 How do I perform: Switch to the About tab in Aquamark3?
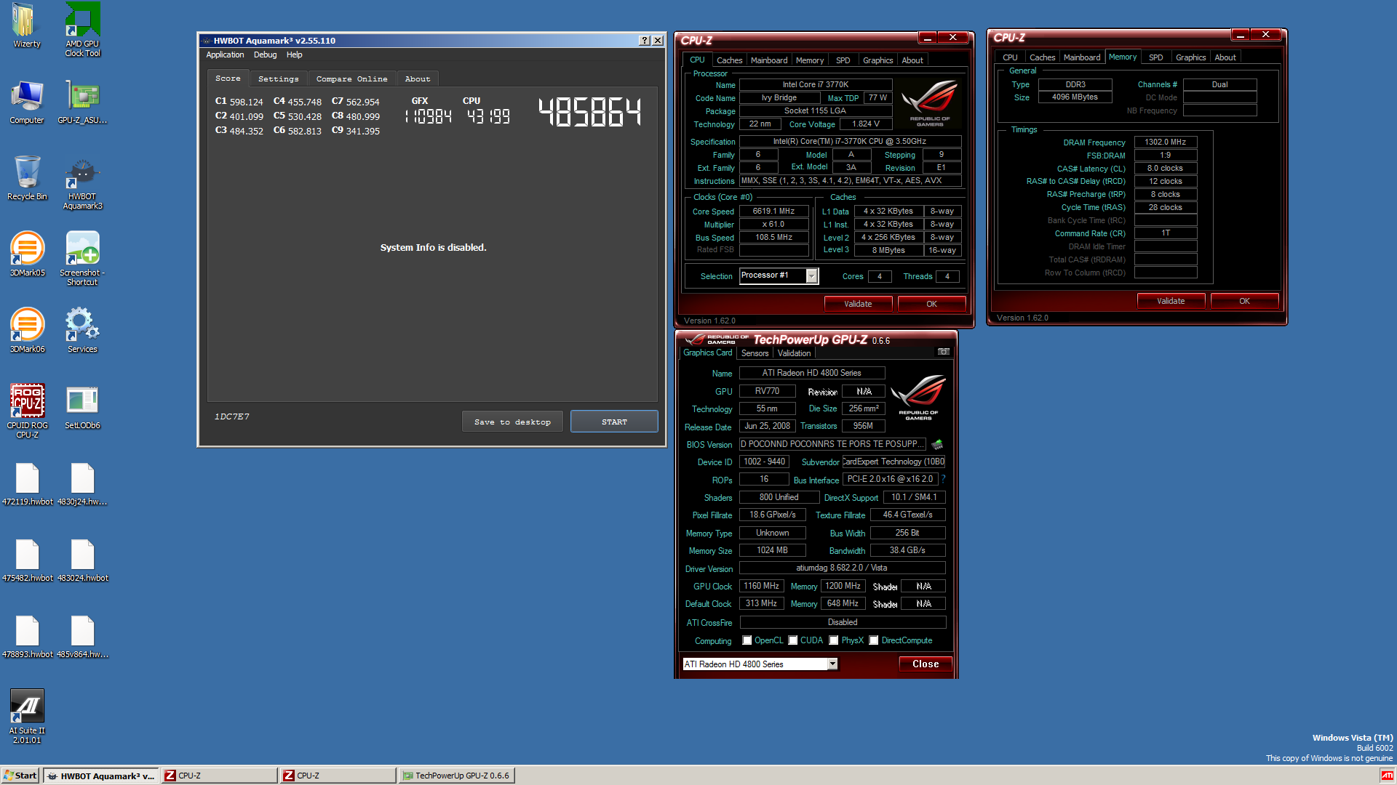[x=418, y=78]
